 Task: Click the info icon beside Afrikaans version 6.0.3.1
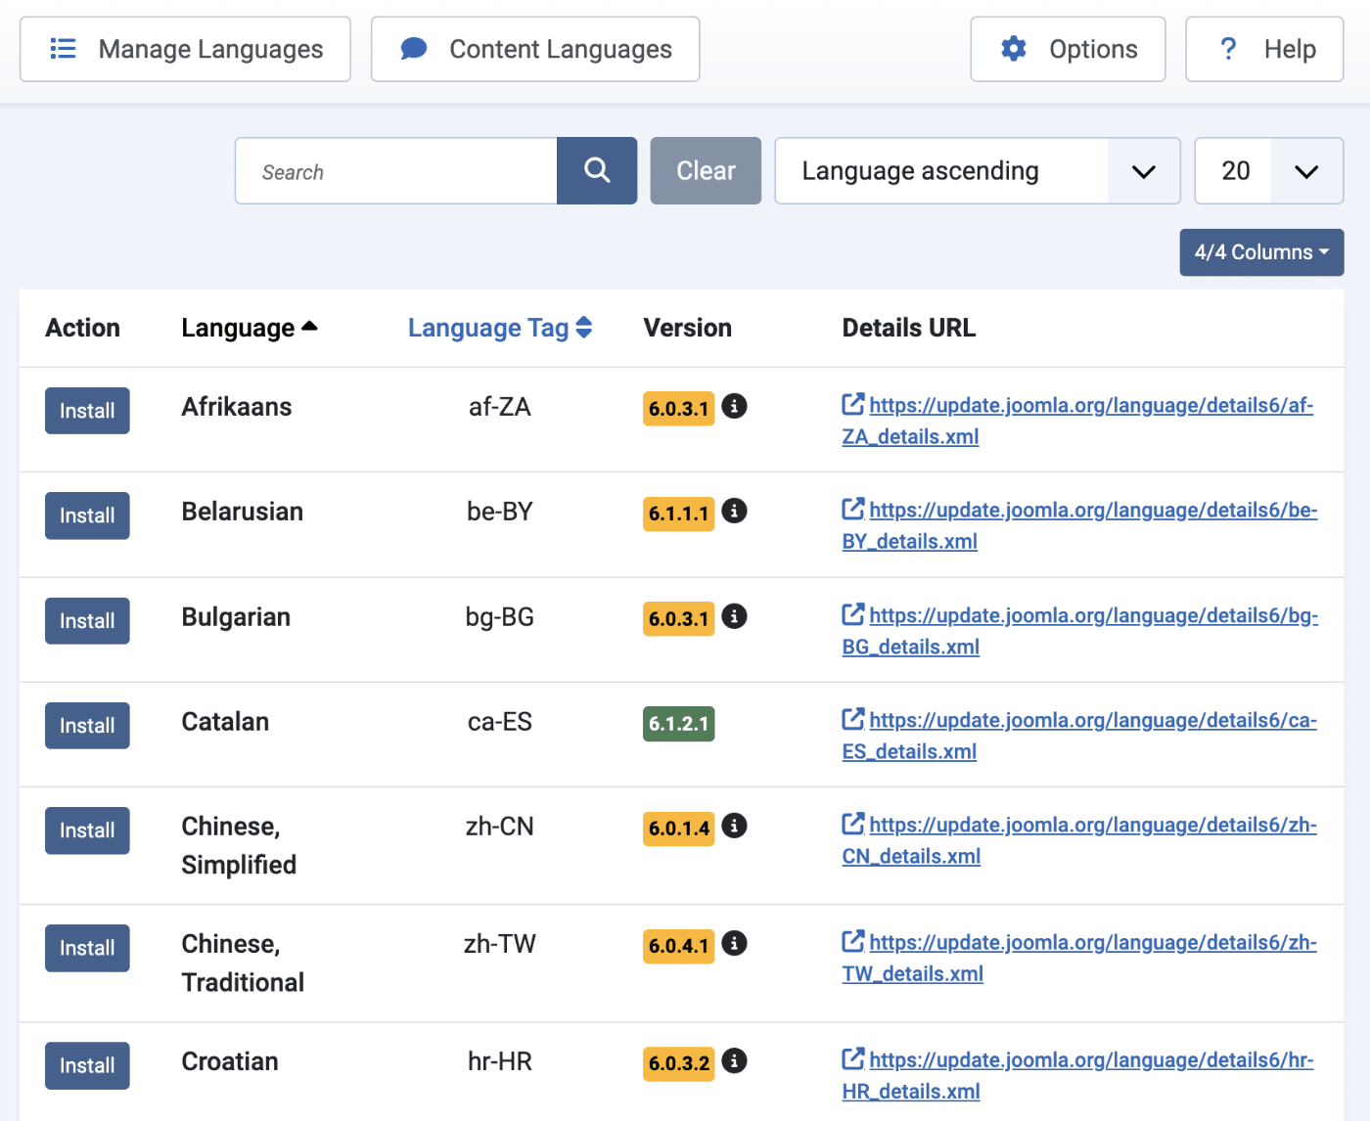[734, 406]
